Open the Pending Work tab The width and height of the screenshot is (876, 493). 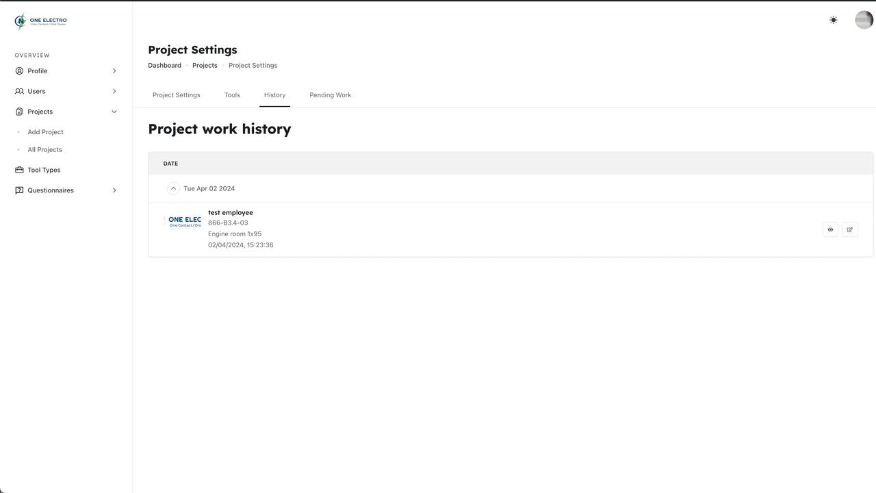coord(330,95)
